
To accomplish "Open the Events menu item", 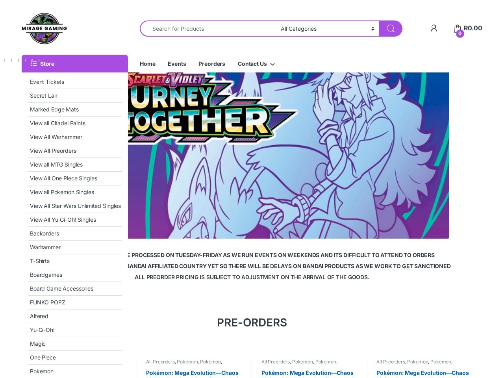I will tap(177, 64).
